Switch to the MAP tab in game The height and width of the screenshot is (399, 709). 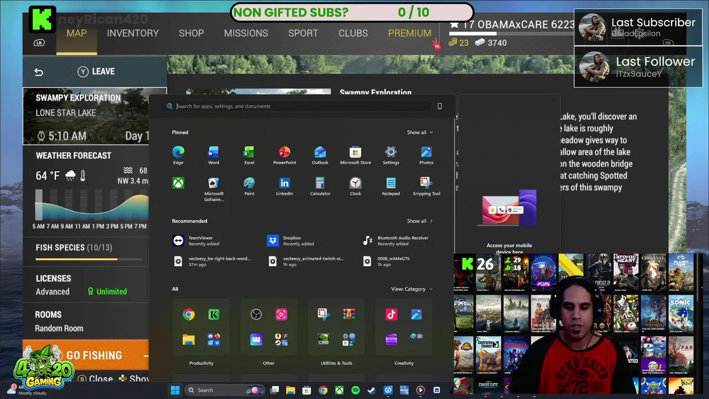point(76,33)
